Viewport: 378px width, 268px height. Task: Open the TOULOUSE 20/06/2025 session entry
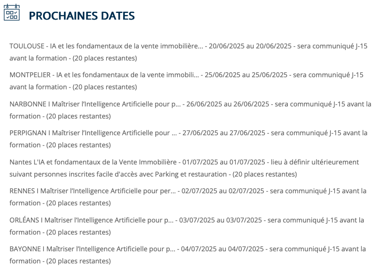point(188,52)
